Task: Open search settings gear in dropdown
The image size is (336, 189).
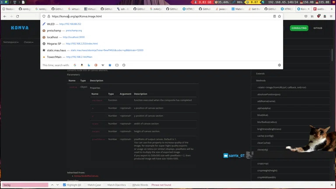Action: coord(280,65)
